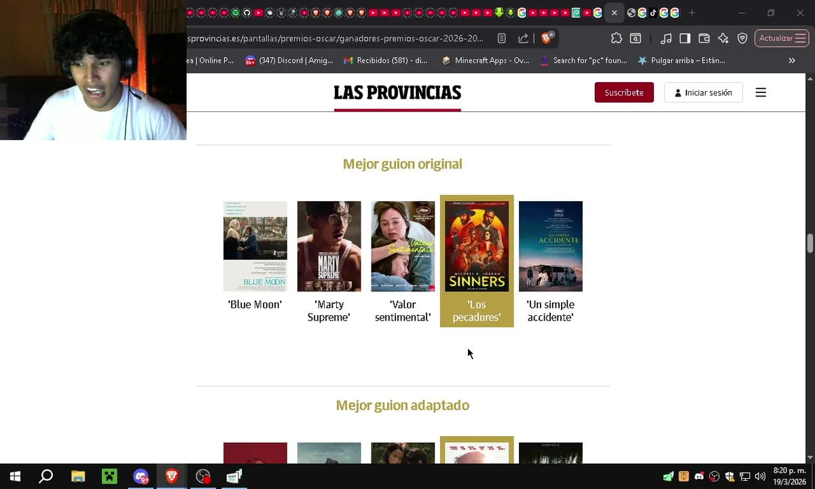Click the 'Blue Moon' caption
The image size is (815, 489).
click(255, 304)
